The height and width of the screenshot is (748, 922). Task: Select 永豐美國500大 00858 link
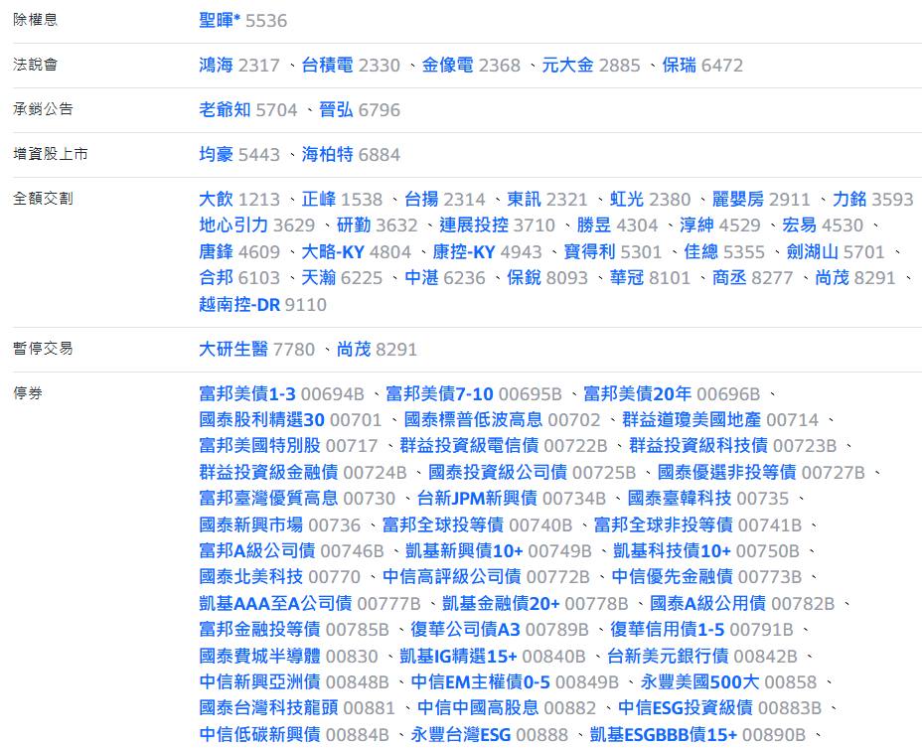pyautogui.click(x=729, y=682)
